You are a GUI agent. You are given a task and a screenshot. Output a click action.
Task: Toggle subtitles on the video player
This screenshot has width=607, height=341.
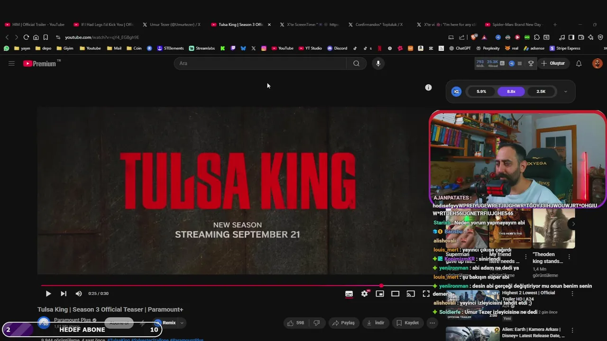(349, 294)
